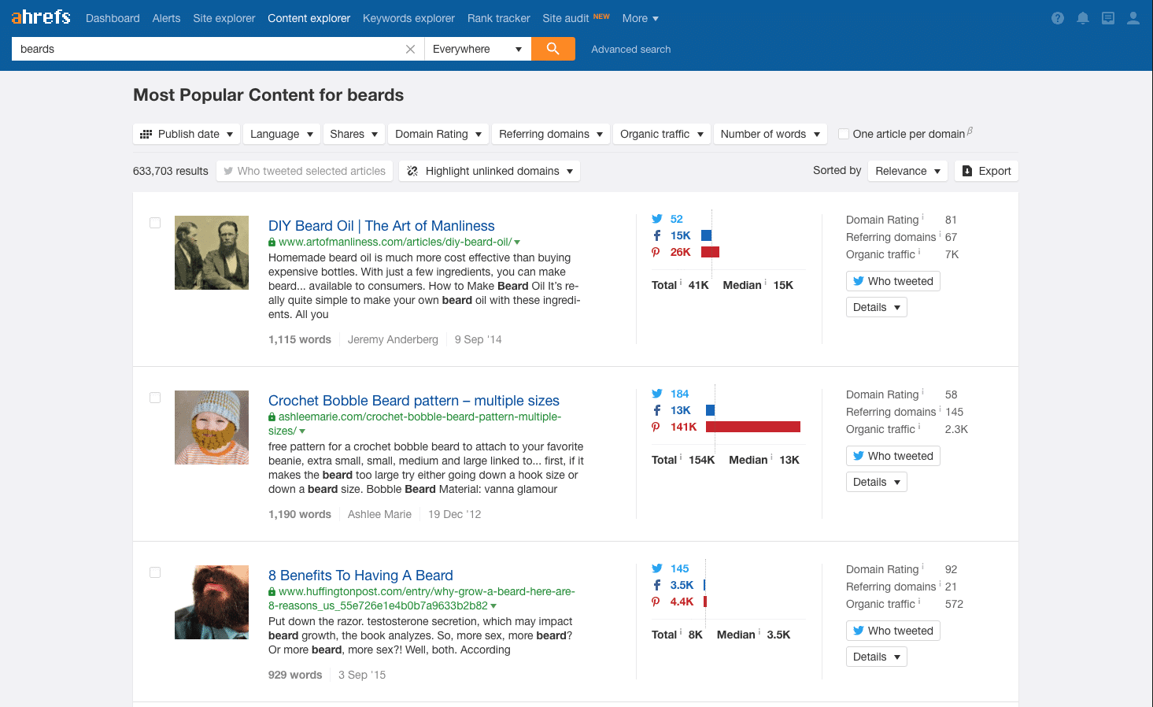
Task: Click the red Pinterest bar for Crochet Beard
Action: (752, 427)
